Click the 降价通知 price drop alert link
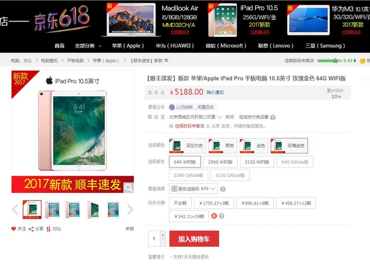 click(x=214, y=92)
